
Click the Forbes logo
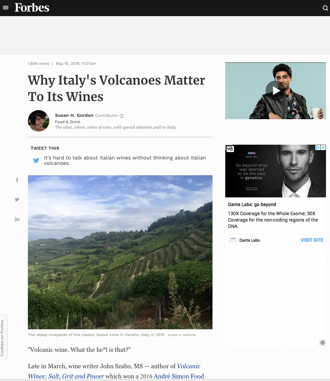coord(32,7)
